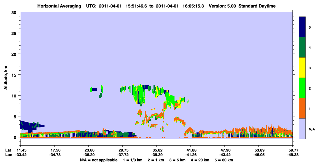
Task: Click the 'N/A = not applicable' legend note
Action: (x=99, y=160)
